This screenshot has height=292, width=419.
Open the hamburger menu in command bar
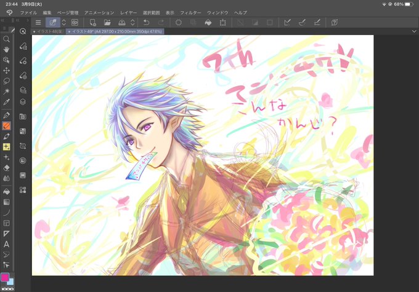click(x=38, y=22)
